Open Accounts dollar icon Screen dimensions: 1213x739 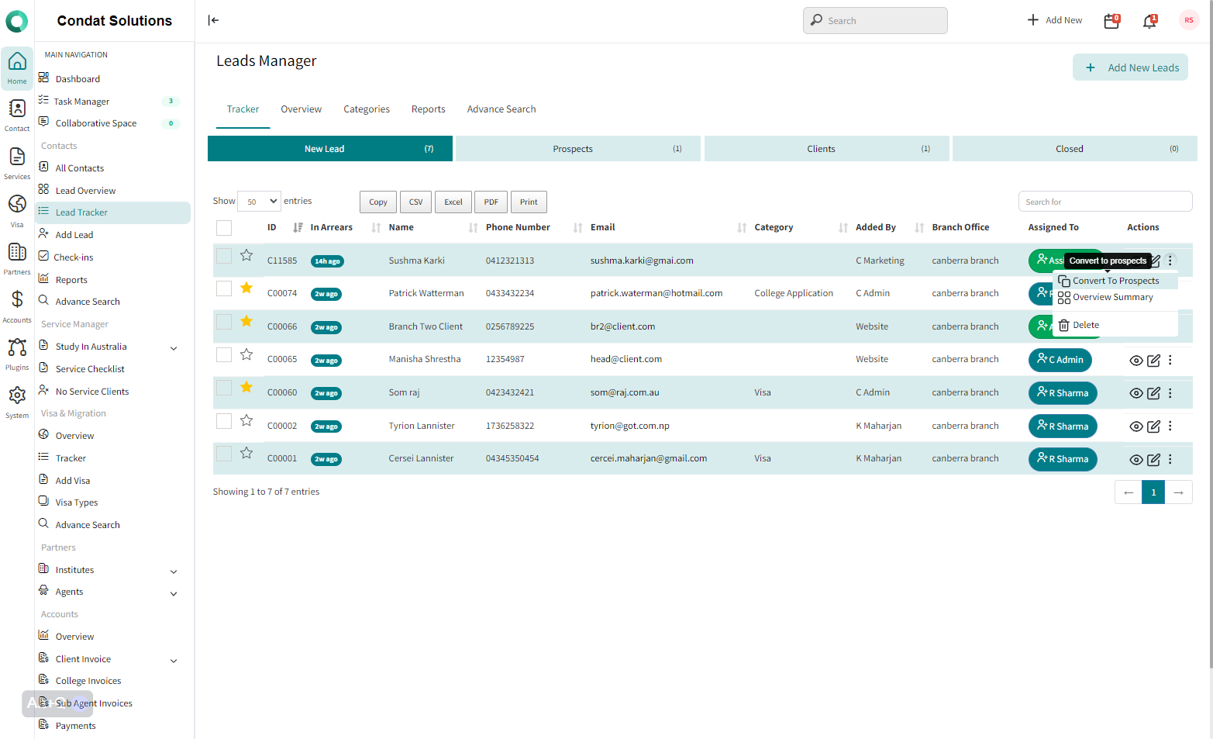(17, 306)
